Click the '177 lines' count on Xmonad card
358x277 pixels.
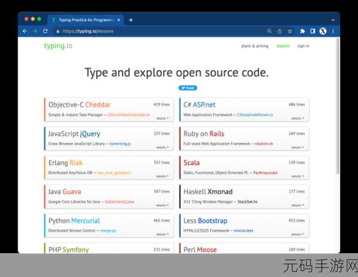pos(297,191)
